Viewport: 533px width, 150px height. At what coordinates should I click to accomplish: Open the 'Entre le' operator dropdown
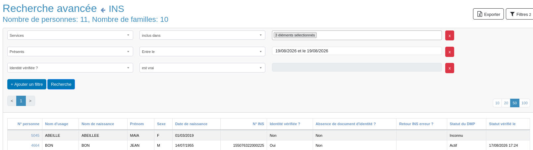tap(202, 51)
